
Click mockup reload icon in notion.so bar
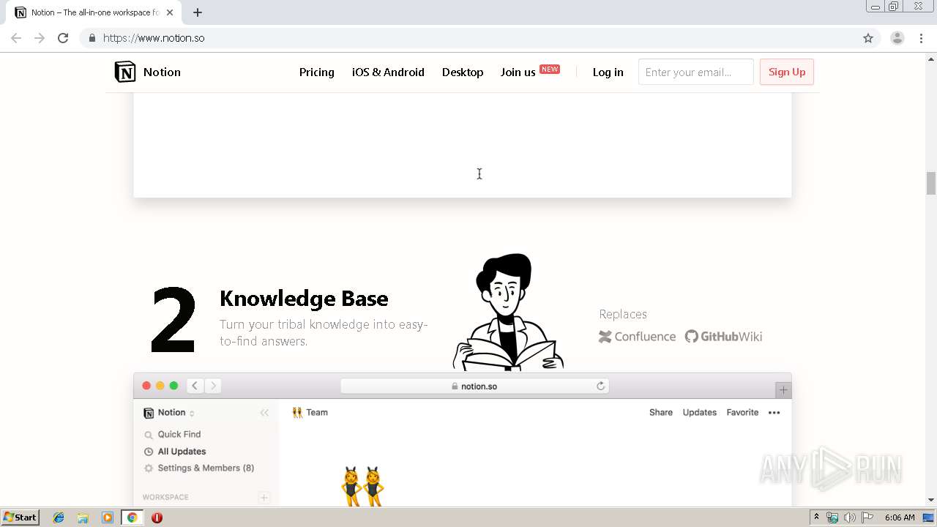click(601, 386)
